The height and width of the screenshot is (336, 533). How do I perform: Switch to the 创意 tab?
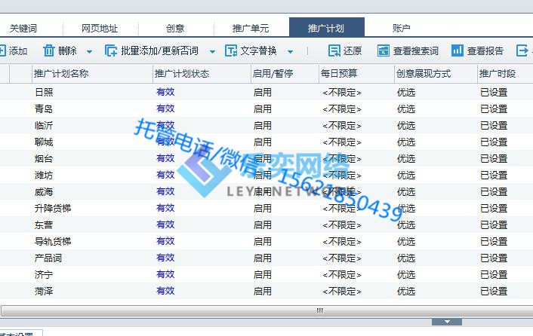(x=175, y=28)
